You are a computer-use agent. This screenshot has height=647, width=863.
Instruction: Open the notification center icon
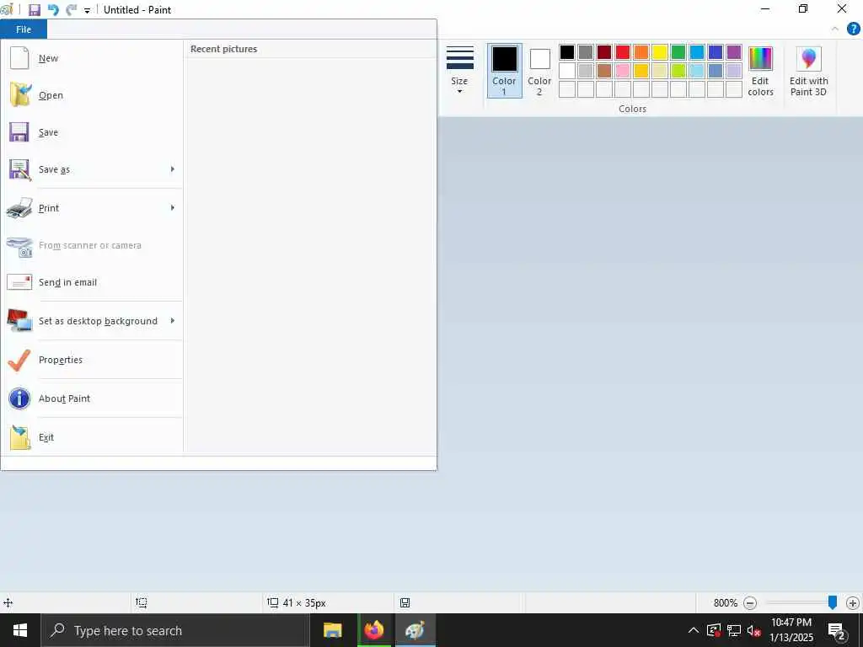pyautogui.click(x=836, y=631)
